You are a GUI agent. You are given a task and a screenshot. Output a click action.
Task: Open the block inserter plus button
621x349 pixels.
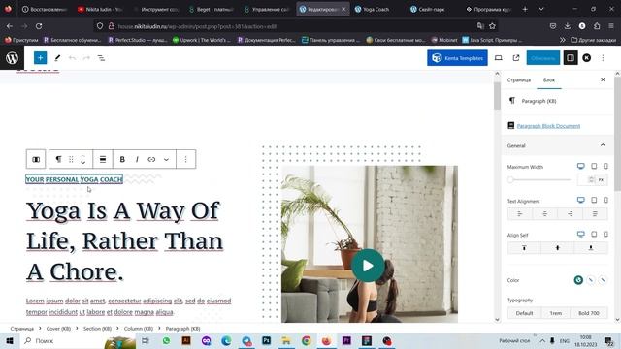point(40,58)
